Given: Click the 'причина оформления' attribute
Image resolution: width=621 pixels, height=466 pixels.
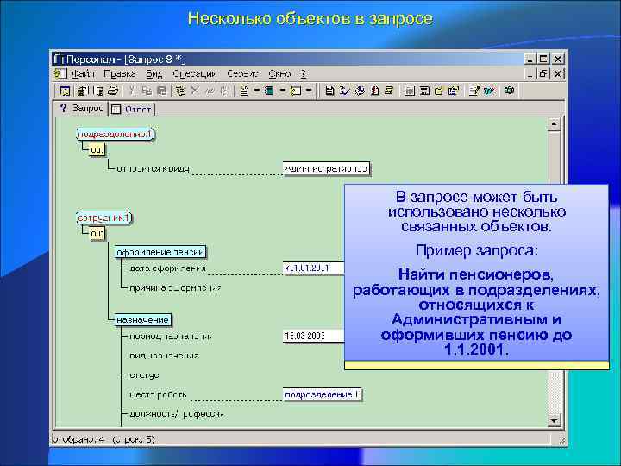Looking at the screenshot, I should (175, 287).
